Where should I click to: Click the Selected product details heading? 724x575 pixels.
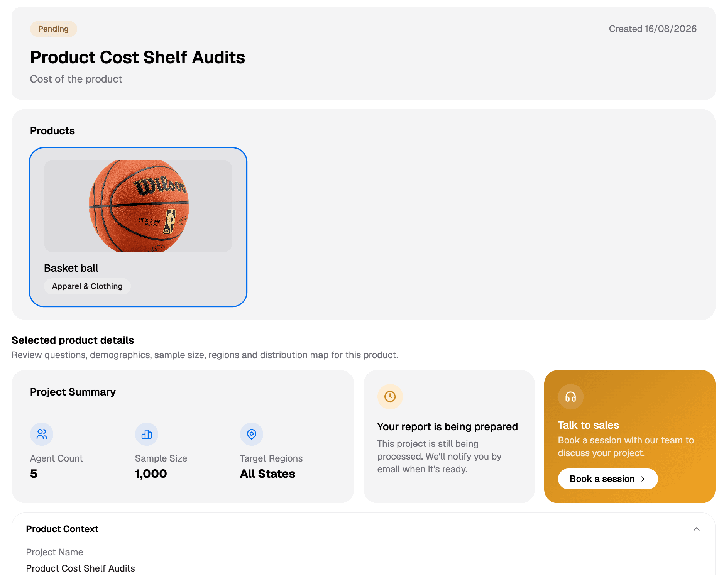click(x=73, y=340)
